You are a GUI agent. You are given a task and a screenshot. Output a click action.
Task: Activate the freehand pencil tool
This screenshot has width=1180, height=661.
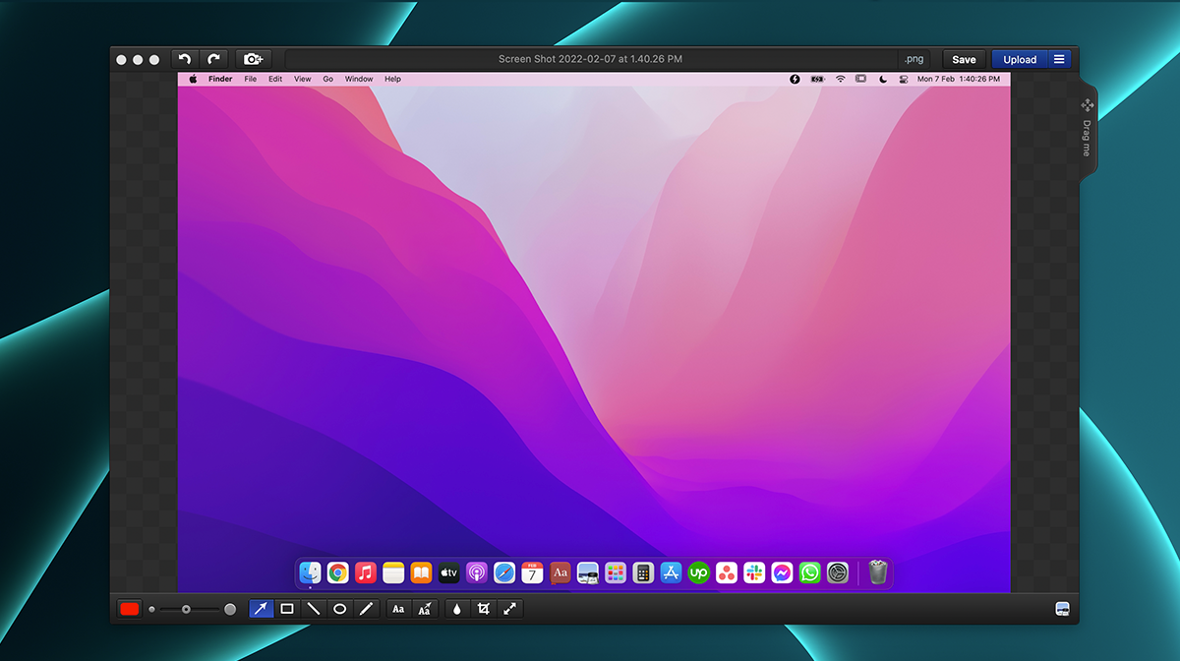366,609
